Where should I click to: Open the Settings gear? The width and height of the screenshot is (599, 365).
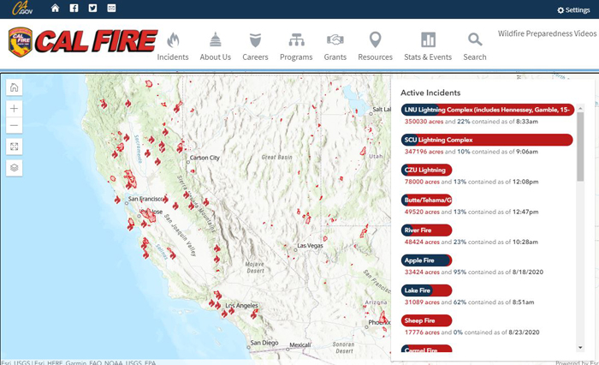(x=573, y=10)
